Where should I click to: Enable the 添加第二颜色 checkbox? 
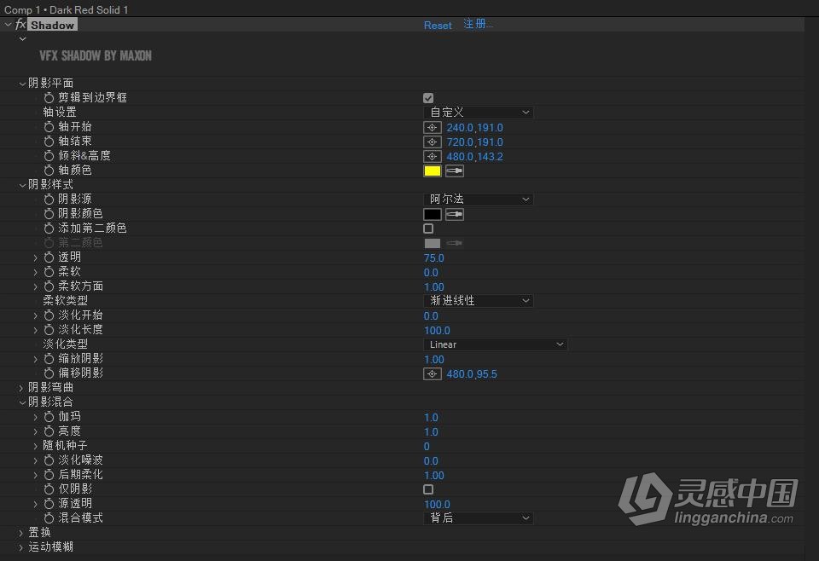pos(428,228)
